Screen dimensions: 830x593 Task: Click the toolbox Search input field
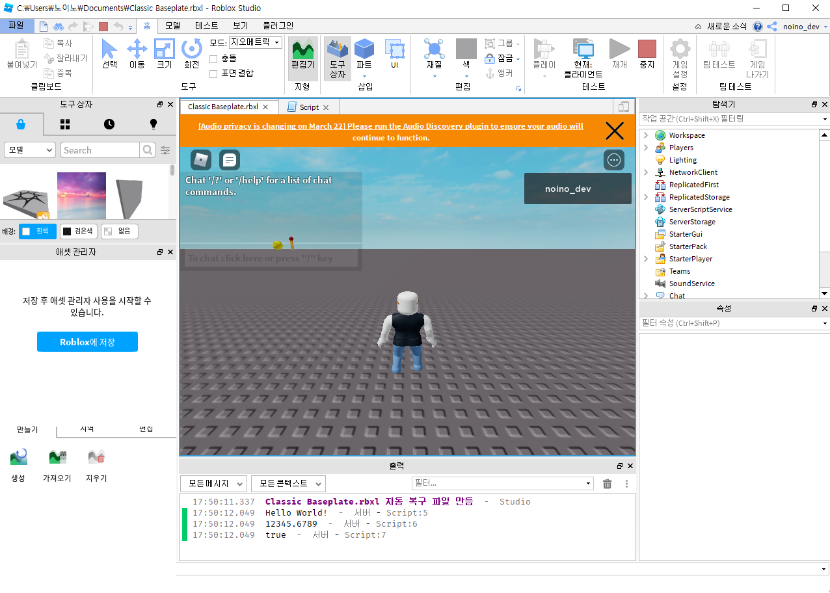(x=100, y=150)
